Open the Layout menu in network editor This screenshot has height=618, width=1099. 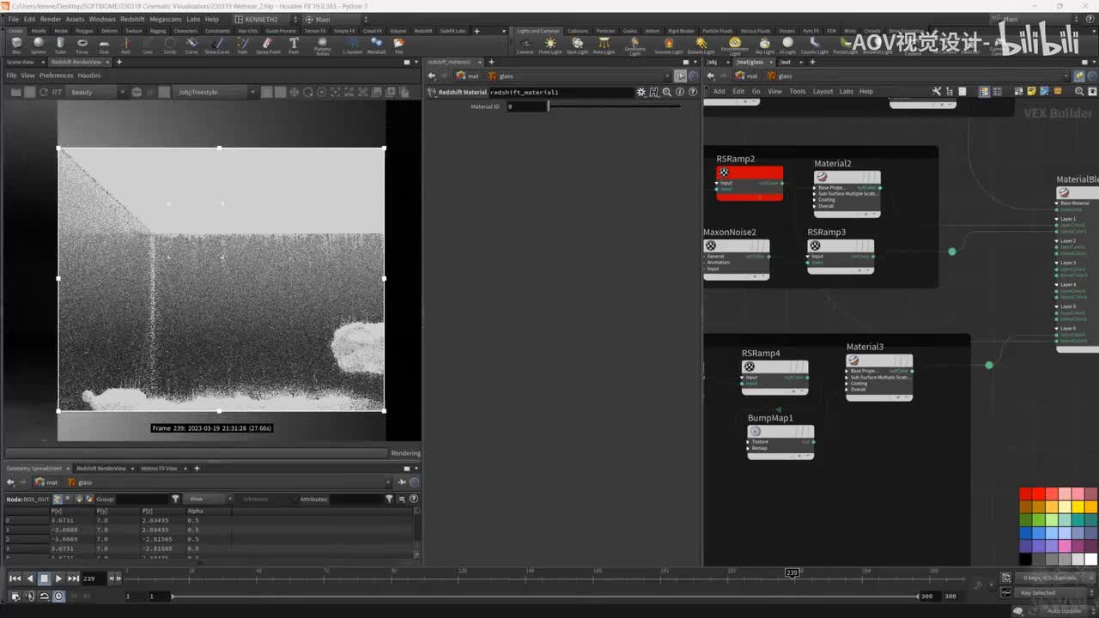tap(823, 91)
